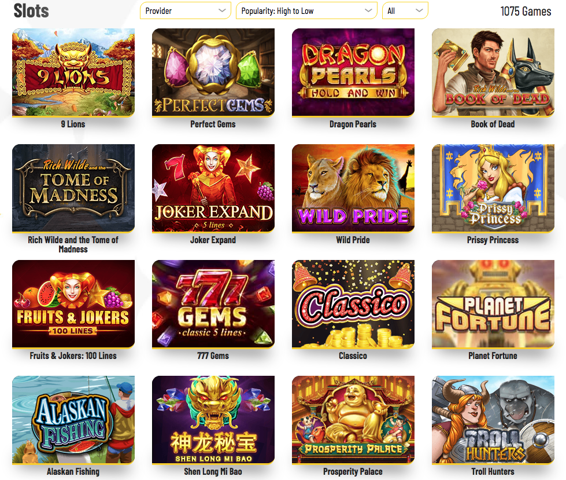Open the Shen Long Mi Bao dragon thumbnail

(x=213, y=420)
